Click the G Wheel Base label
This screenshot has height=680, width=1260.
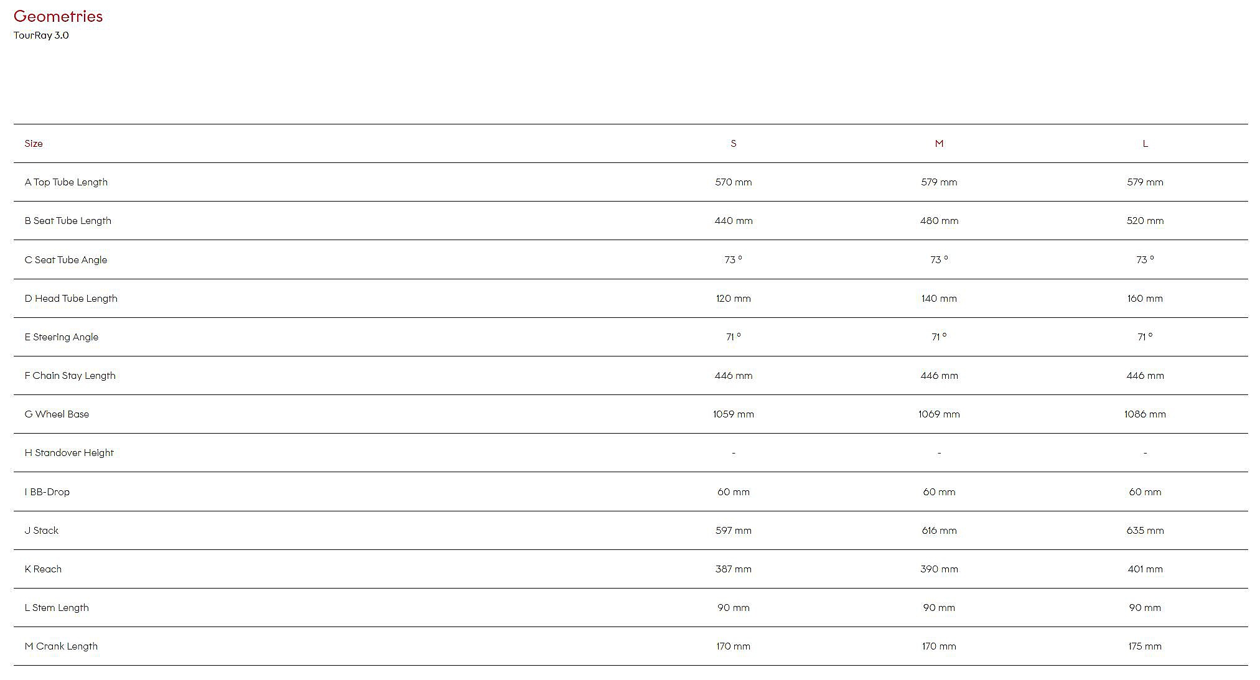click(x=57, y=414)
